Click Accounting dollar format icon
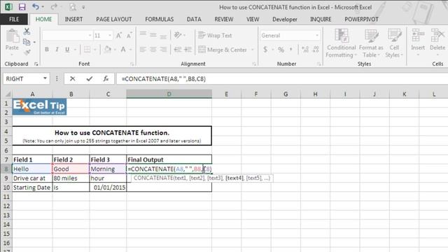The width and height of the screenshot is (448, 252). (x=265, y=50)
